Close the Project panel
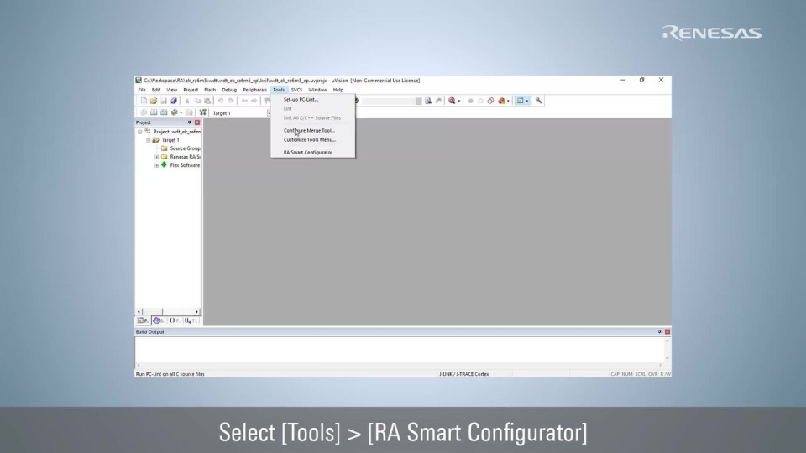 (x=196, y=122)
